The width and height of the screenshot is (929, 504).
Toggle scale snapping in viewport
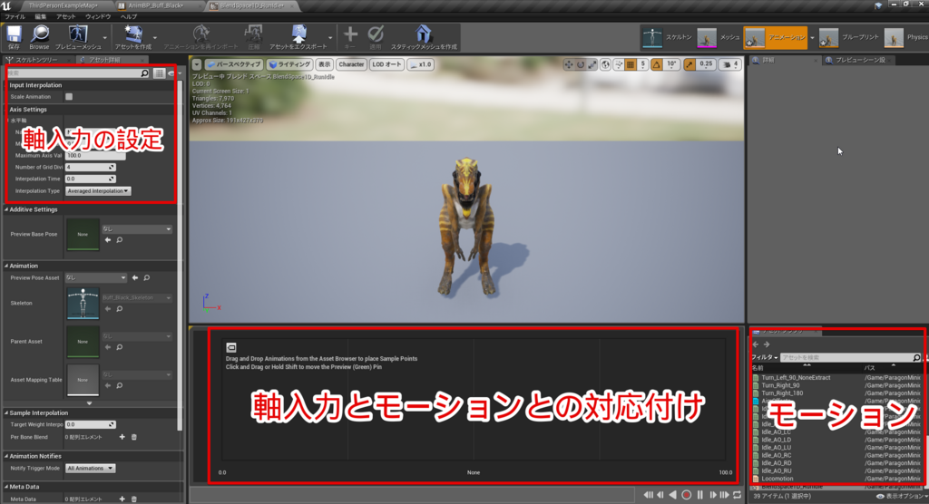(689, 64)
